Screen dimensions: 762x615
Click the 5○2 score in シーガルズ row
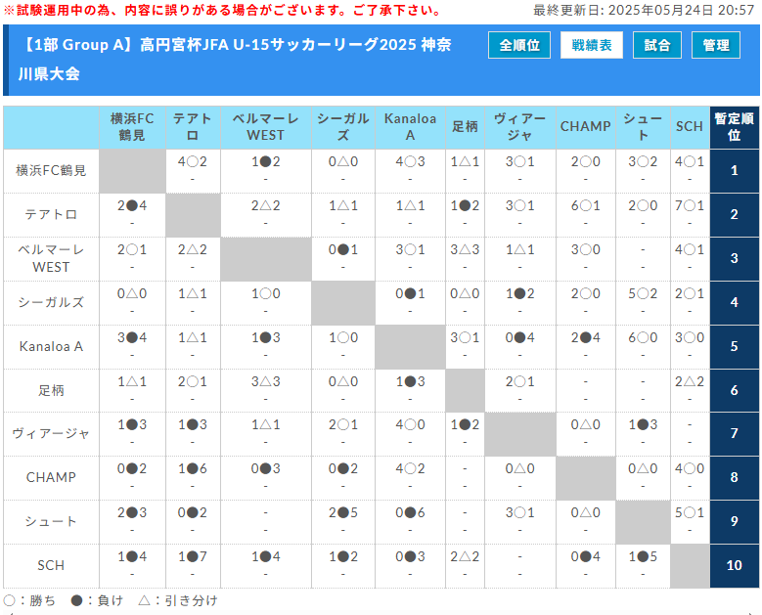pos(642,293)
